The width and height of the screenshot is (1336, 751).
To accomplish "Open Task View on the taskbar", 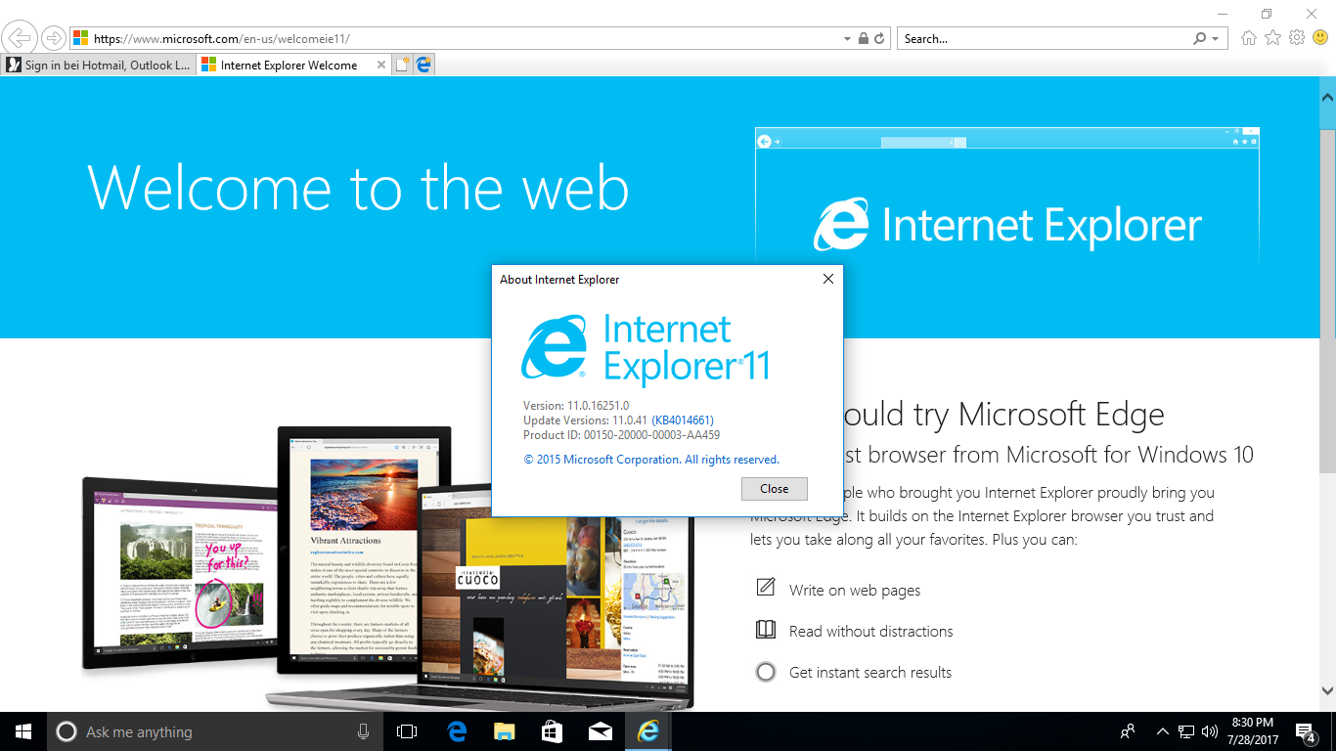I will pyautogui.click(x=406, y=731).
